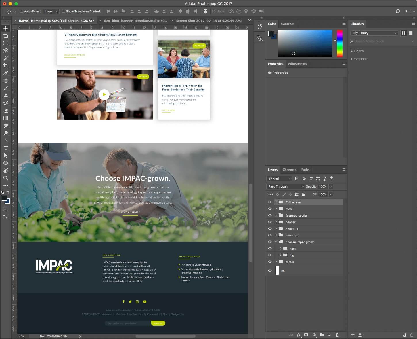Click the green SIGN UP button in the canvas footer
The height and width of the screenshot is (339, 417).
pos(158,323)
